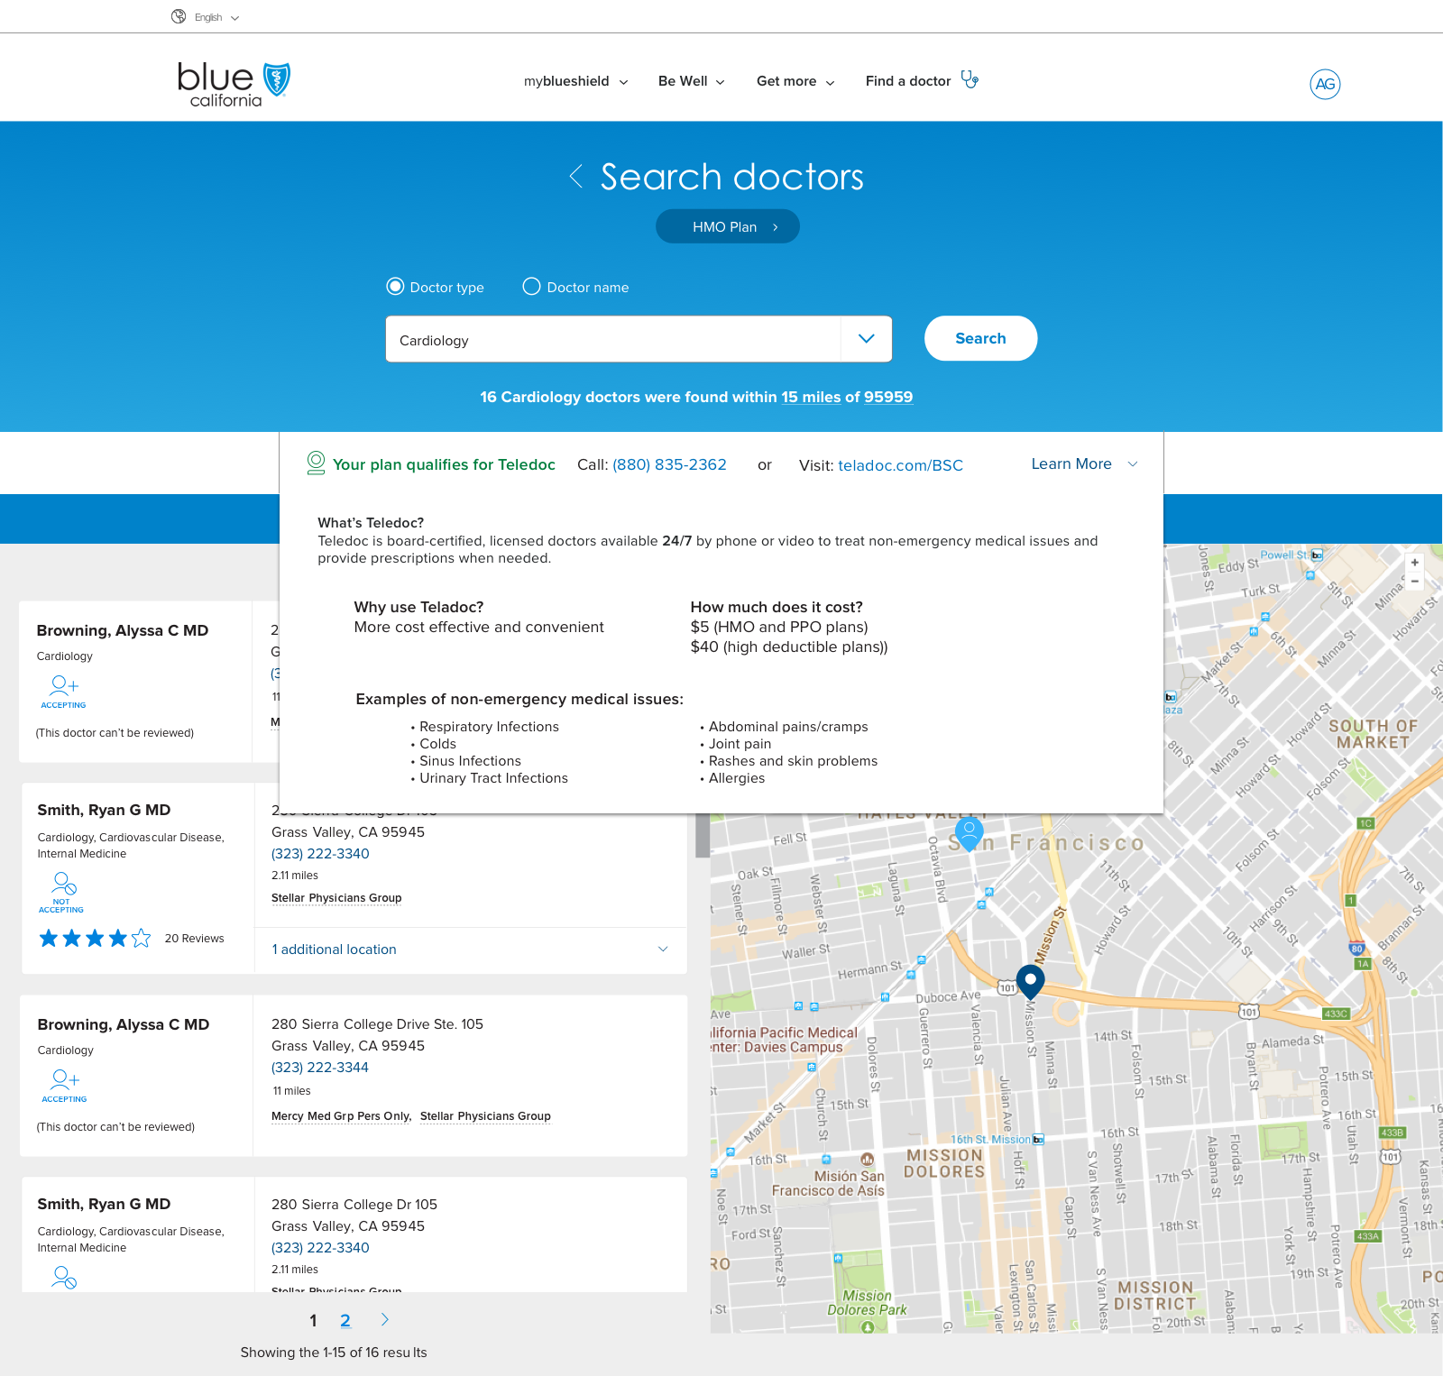Click the light blue doctor pin on map
Viewport: 1443px width, 1376px height.
pyautogui.click(x=969, y=834)
